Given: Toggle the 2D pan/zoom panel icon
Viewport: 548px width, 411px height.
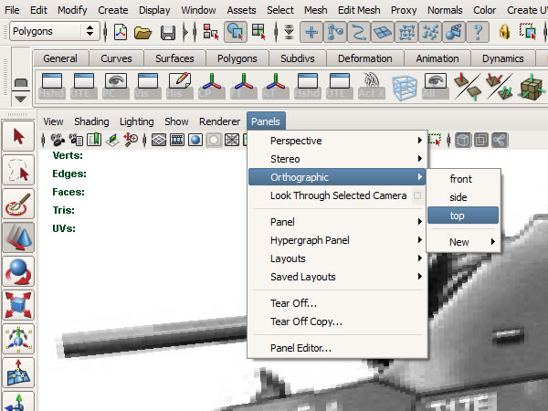Looking at the screenshot, I should (131, 140).
